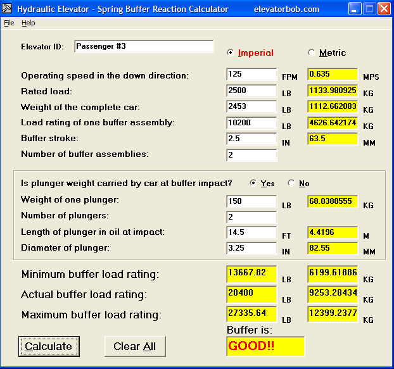This screenshot has width=394, height=369.
Task: Click the 0.635 MPS speed output
Action: click(333, 74)
